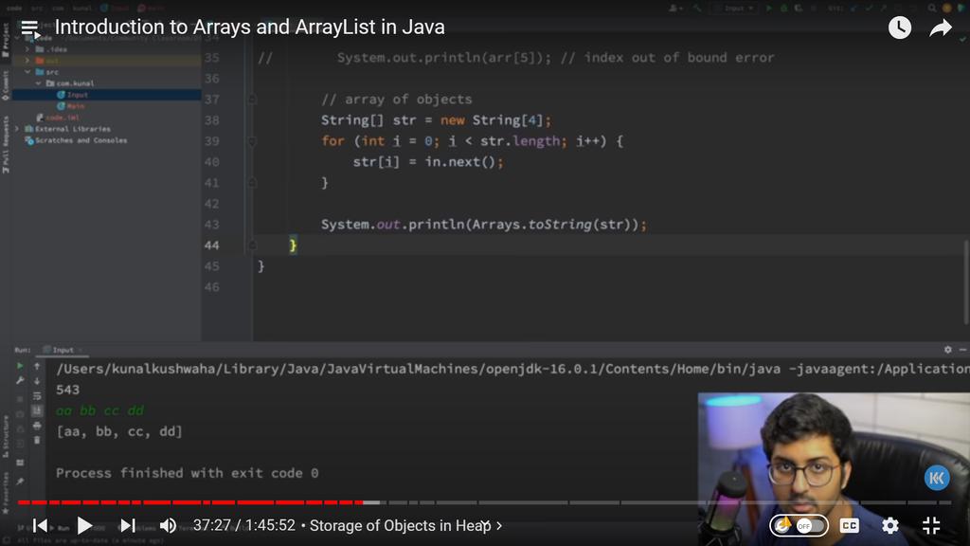
Task: Click the print icon in Run console
Action: pyautogui.click(x=37, y=426)
